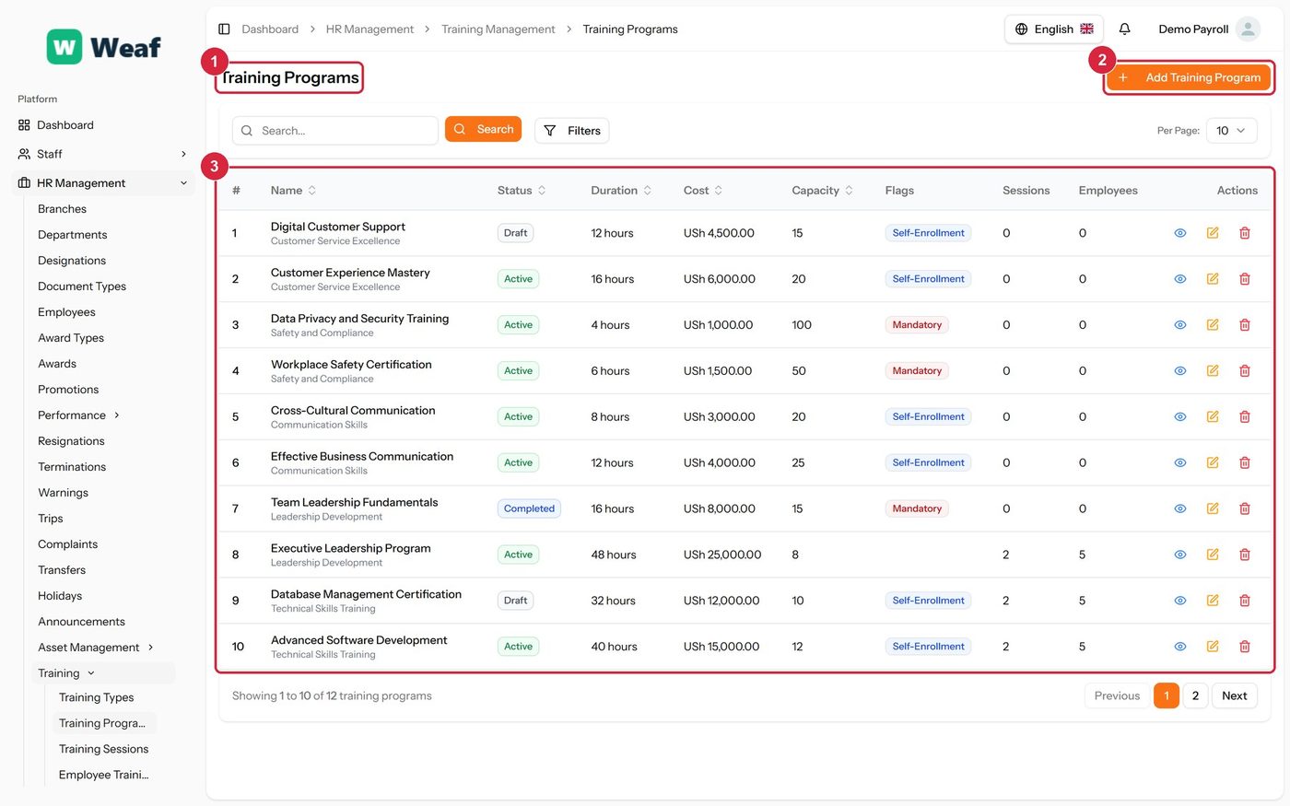Sort table by Capacity column

(823, 191)
